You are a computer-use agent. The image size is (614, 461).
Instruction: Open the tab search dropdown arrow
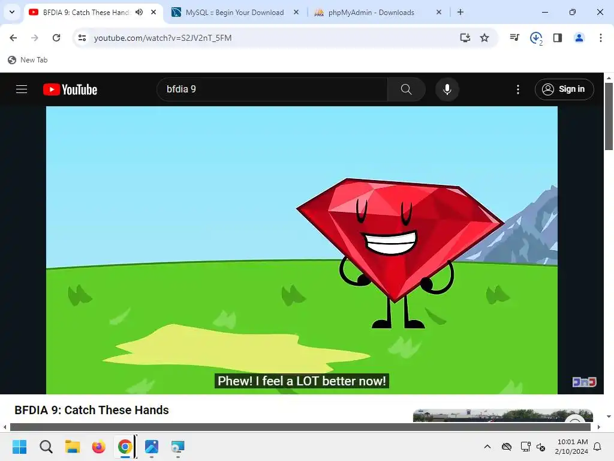point(12,12)
